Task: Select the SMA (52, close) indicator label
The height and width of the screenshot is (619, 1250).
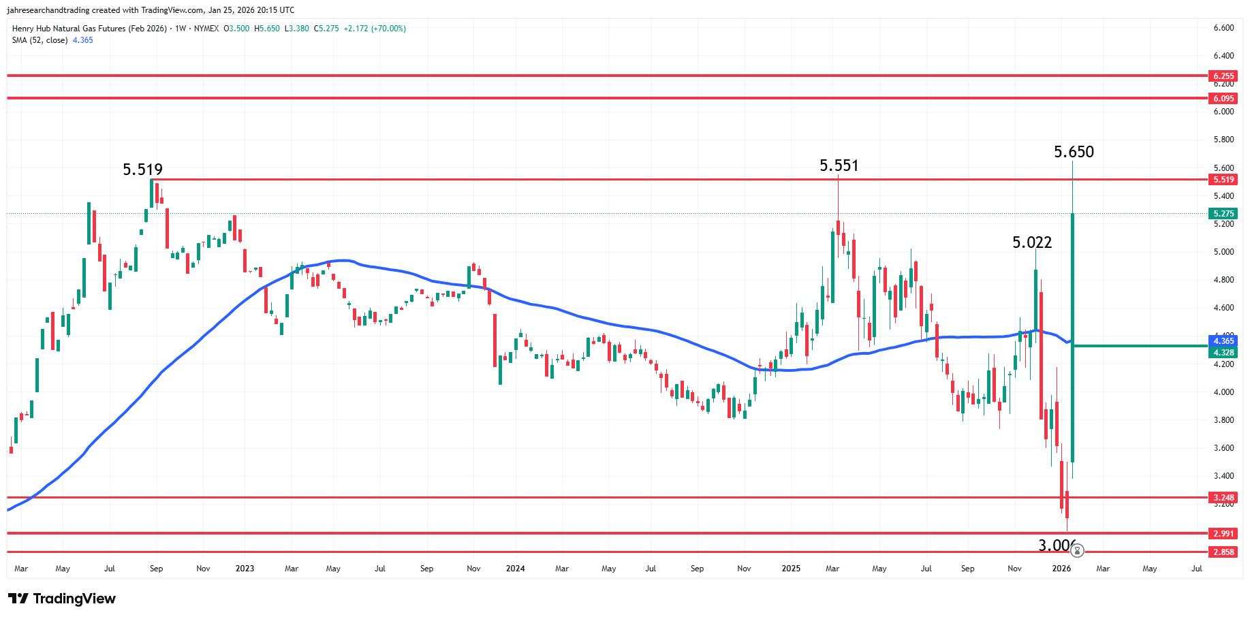Action: tap(40, 40)
